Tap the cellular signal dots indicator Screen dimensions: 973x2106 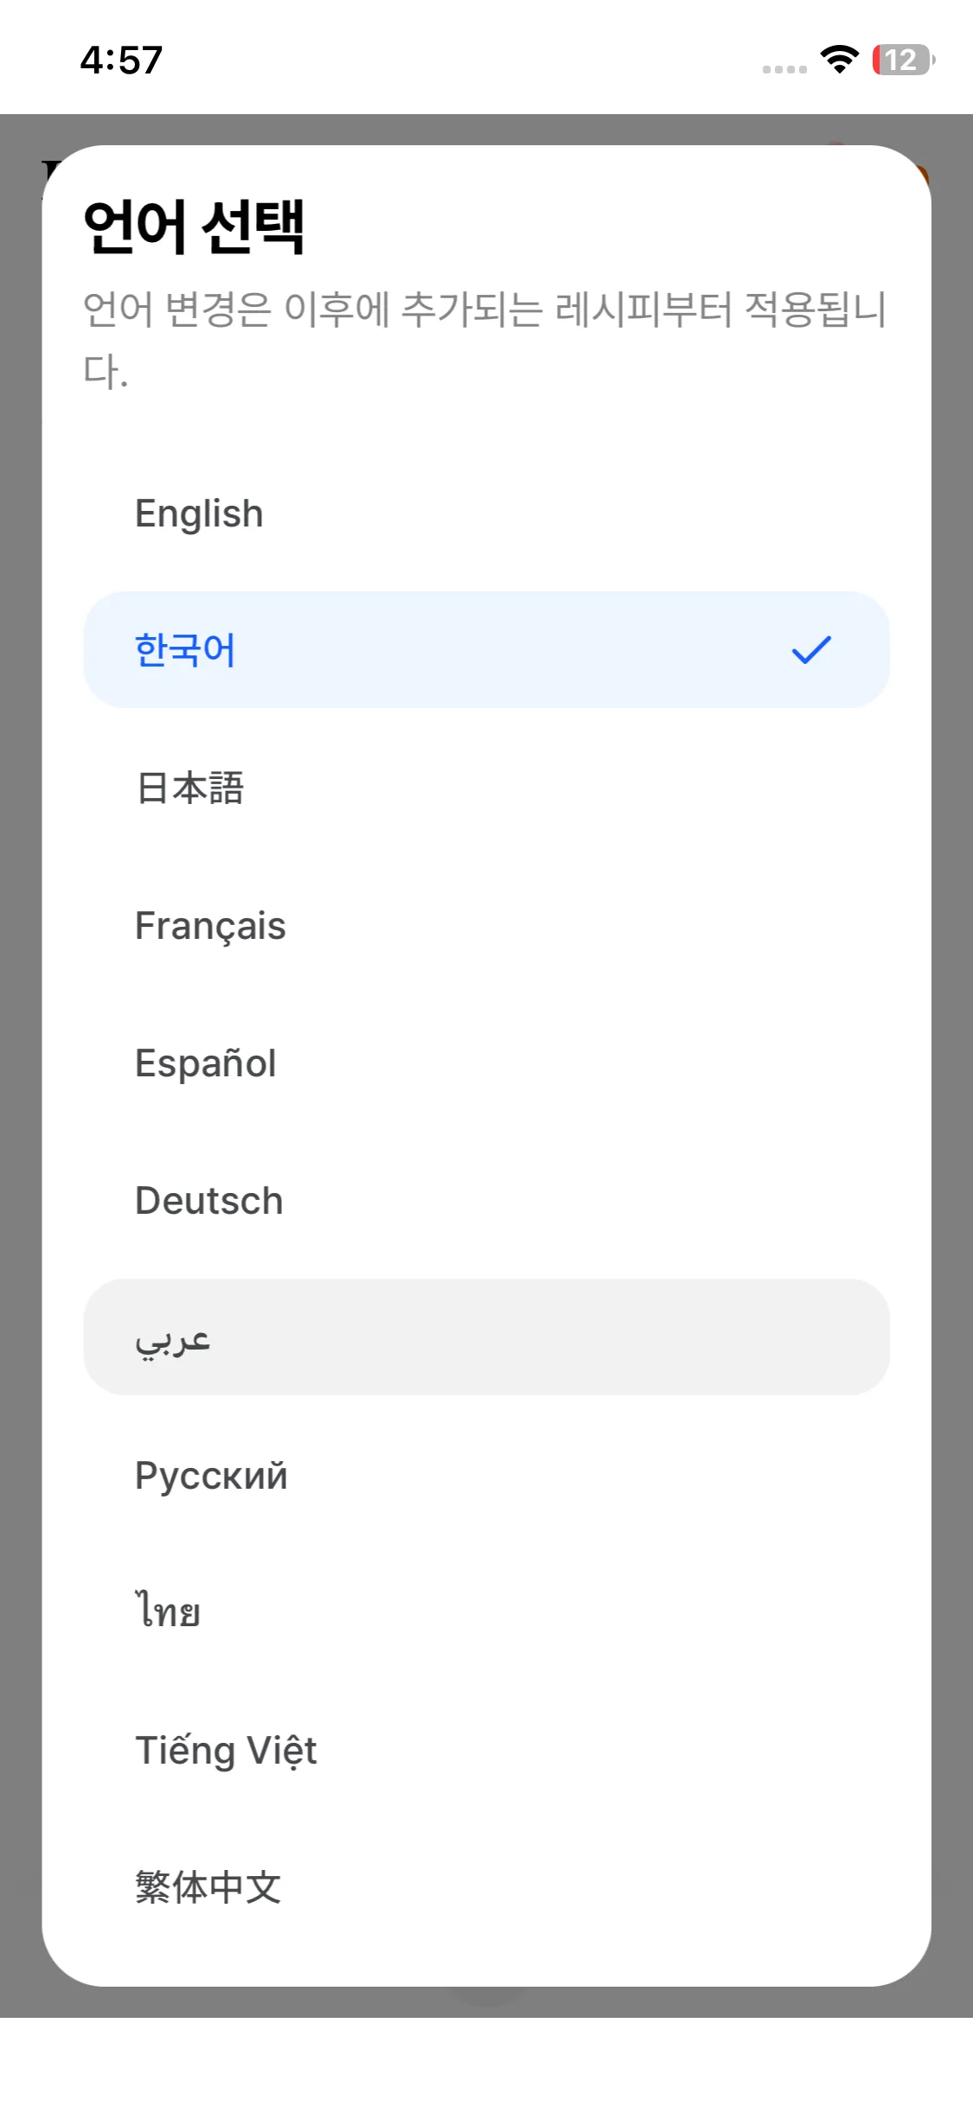coord(784,69)
